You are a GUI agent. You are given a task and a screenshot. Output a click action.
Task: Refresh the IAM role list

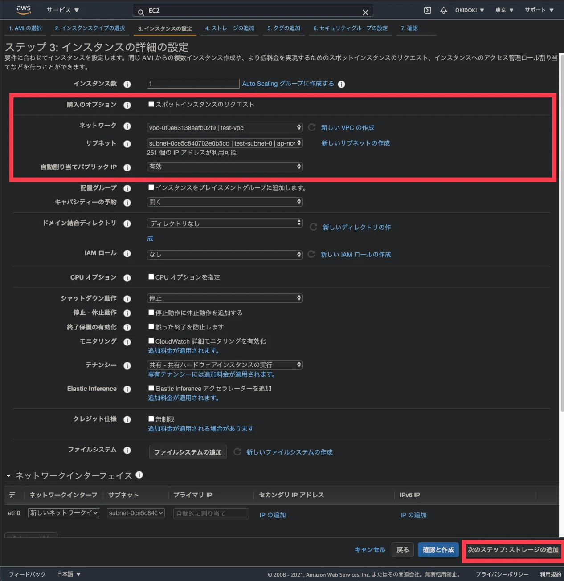[x=311, y=254]
